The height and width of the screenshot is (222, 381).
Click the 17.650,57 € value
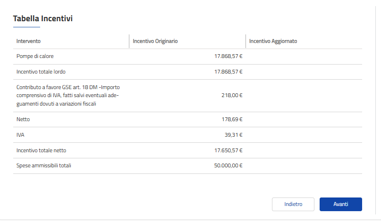click(229, 150)
